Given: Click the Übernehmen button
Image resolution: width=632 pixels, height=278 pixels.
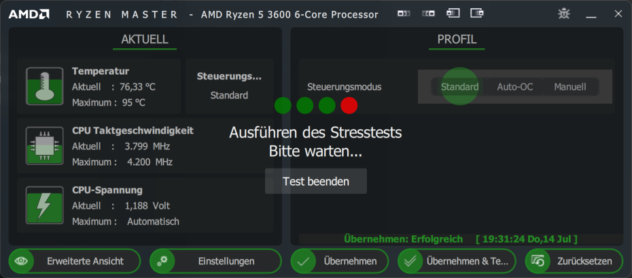Looking at the screenshot, I should click(339, 261).
